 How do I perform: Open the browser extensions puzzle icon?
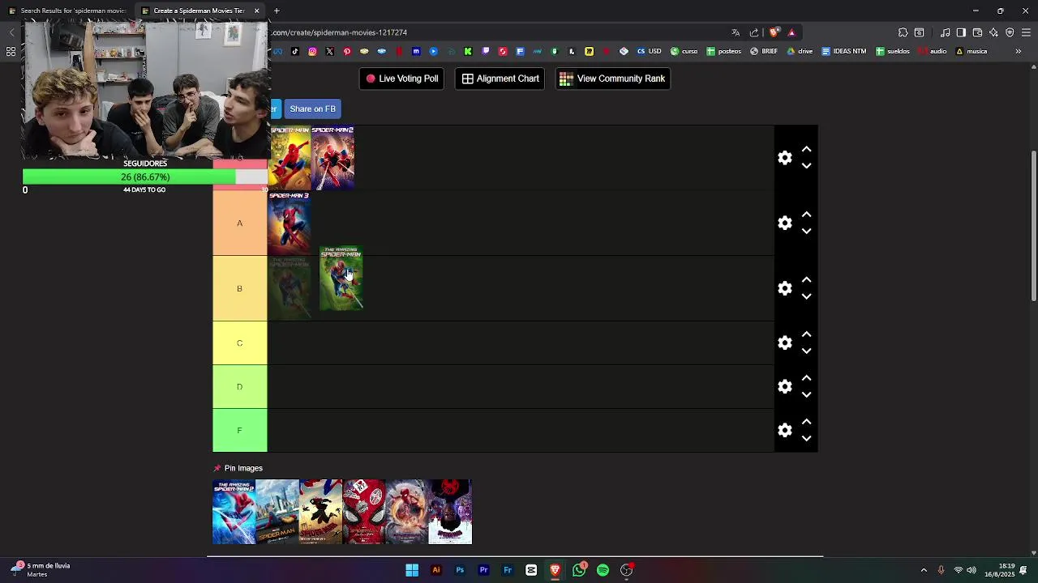coord(903,32)
